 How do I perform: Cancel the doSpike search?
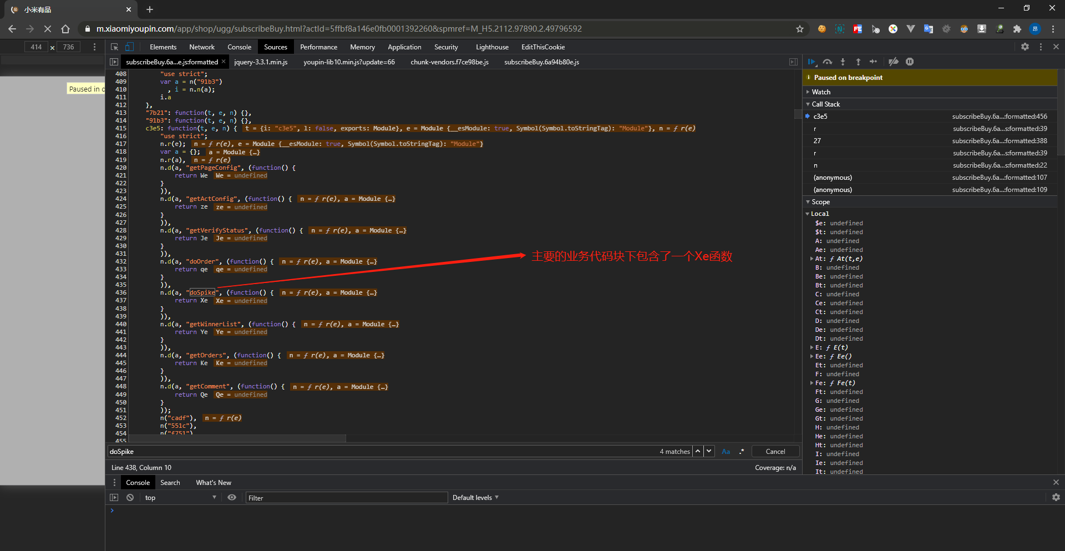pyautogui.click(x=775, y=452)
